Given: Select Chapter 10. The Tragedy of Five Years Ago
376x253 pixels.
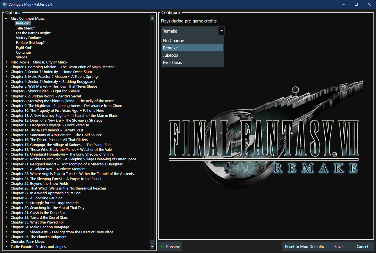Looking at the screenshot, I should click(57, 111).
